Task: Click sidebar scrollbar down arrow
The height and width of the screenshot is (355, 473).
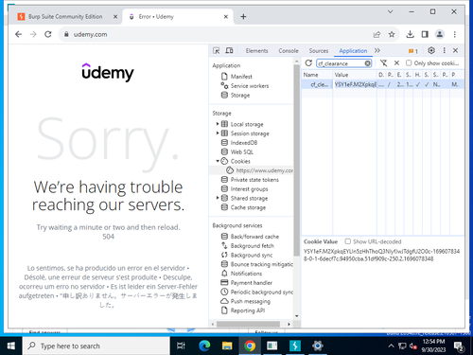Action: click(x=296, y=316)
